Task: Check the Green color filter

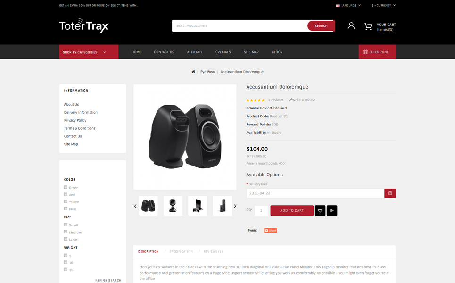Action: 66,187
